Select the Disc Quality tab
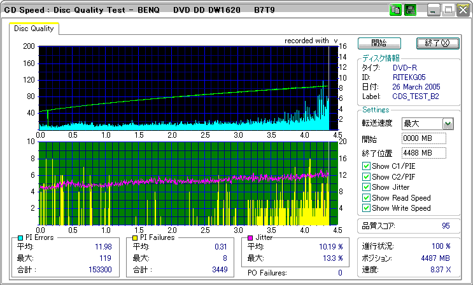 (34, 29)
